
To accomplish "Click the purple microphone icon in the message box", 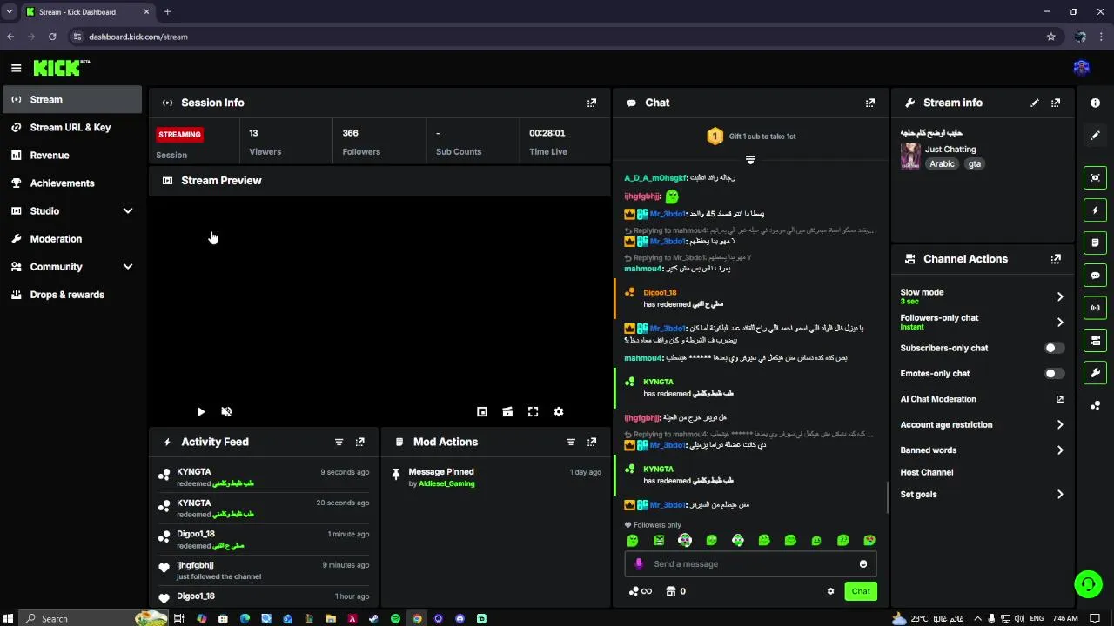I will [639, 564].
